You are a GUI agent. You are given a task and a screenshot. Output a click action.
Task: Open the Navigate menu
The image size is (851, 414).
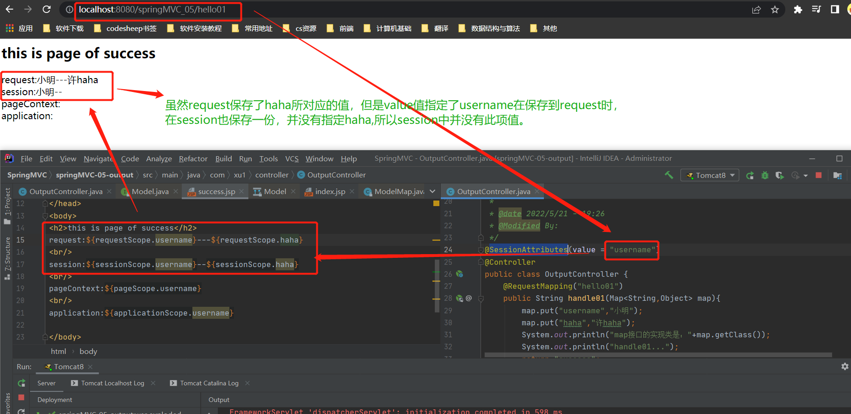click(98, 158)
